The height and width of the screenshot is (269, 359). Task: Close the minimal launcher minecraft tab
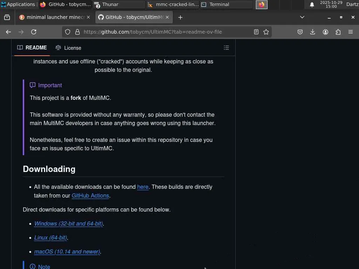(88, 17)
